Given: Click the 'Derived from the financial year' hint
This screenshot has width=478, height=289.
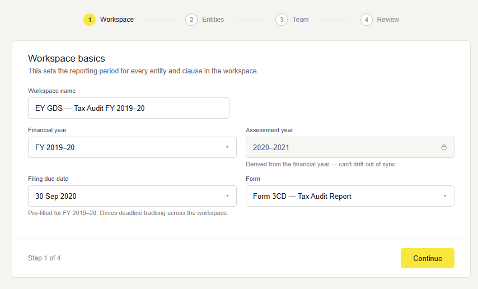Looking at the screenshot, I should [x=321, y=164].
